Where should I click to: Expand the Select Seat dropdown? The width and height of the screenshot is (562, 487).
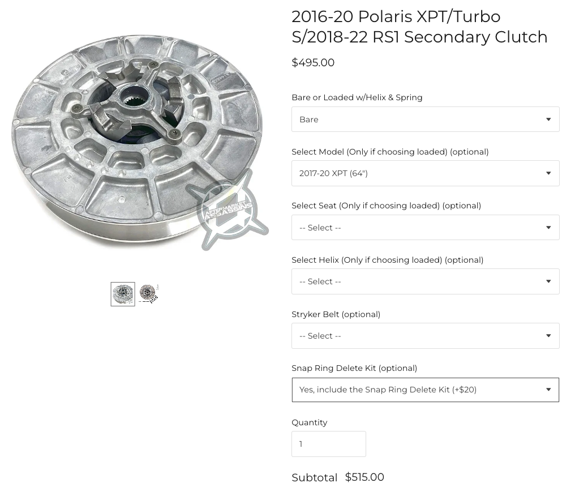425,228
